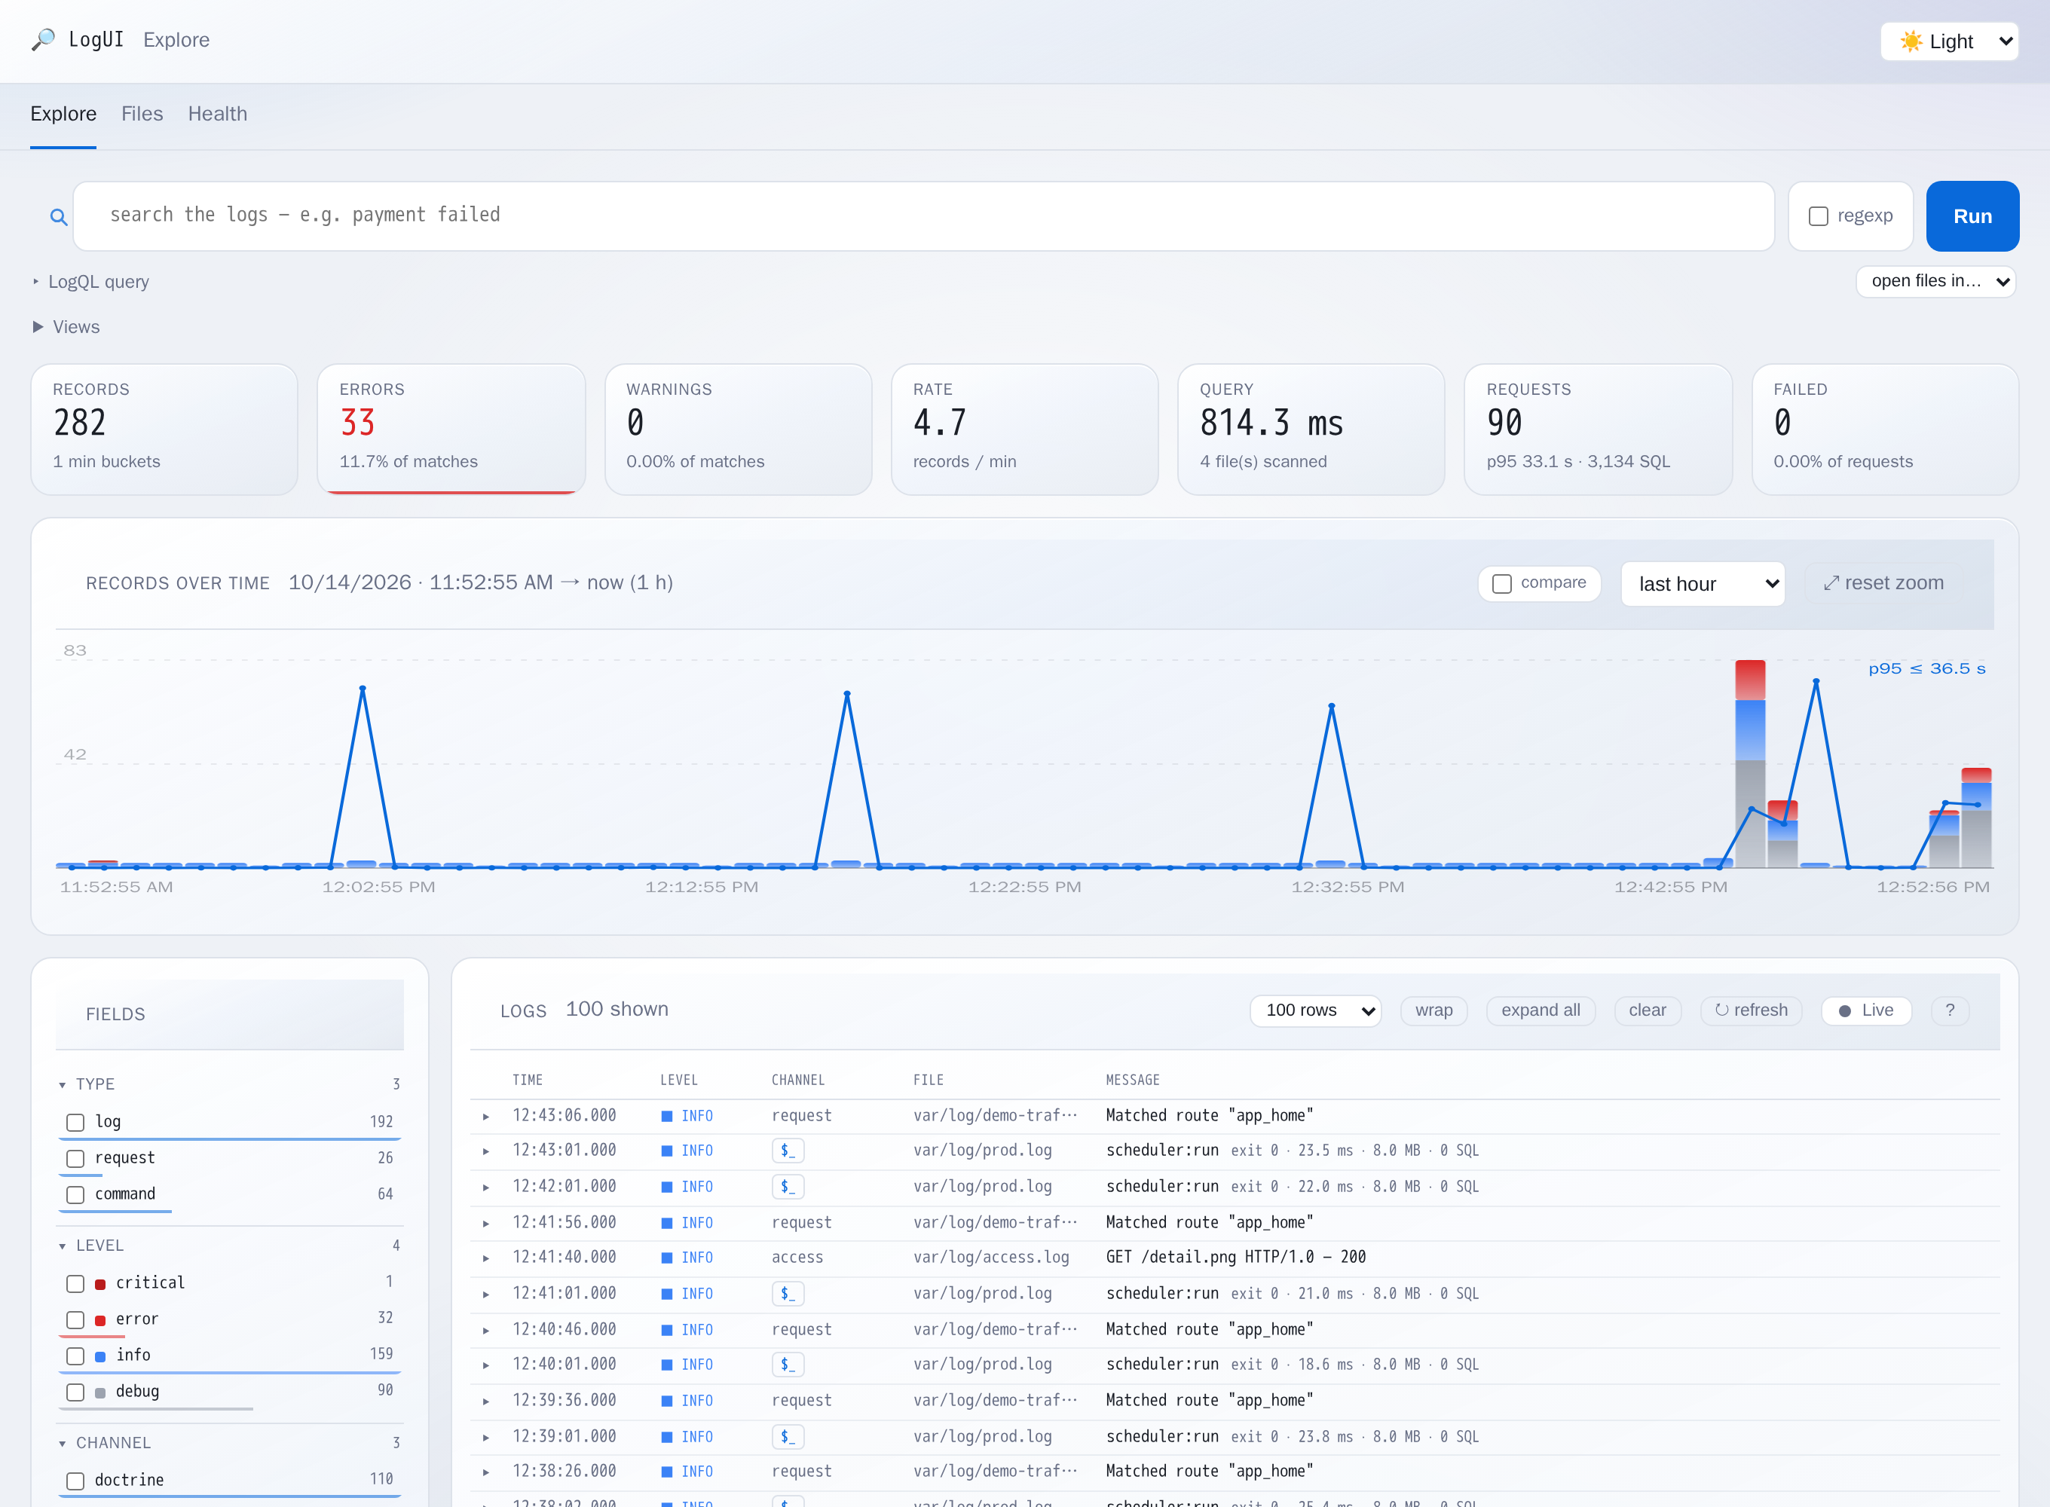Expand the 12:41:40.000 access log row
Viewport: 2050px width, 1507px height.
[485, 1258]
